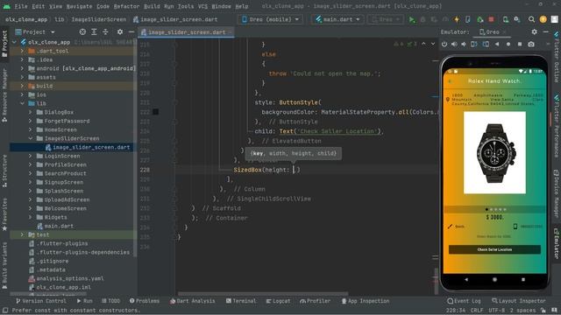561x315 pixels.
Task: Tap the watch product image on phone
Action: (494, 152)
